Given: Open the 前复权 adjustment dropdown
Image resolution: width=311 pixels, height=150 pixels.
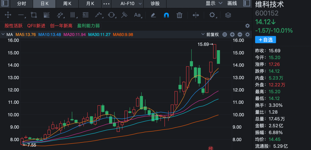Looking at the screenshot, I should tap(215, 34).
